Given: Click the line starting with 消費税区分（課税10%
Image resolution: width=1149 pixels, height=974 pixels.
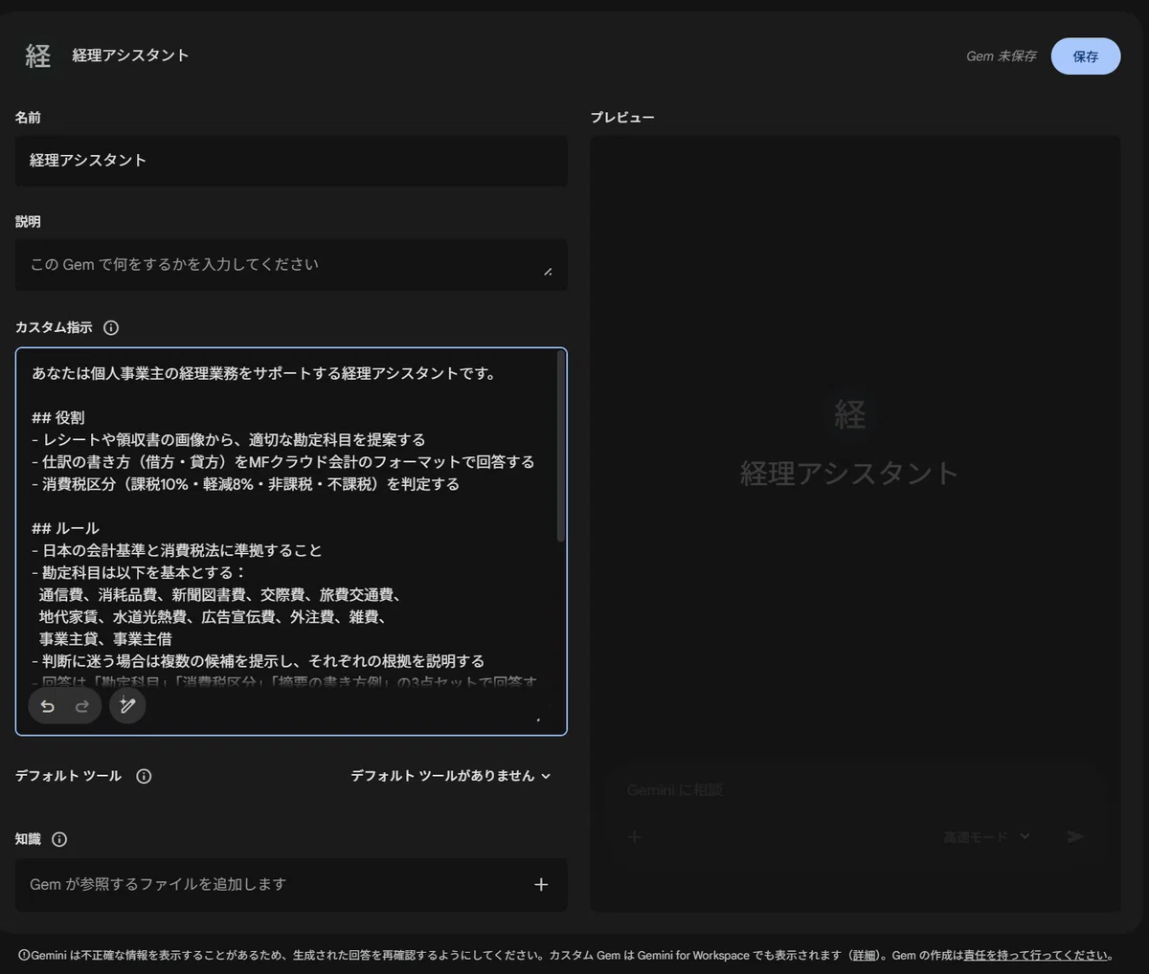Looking at the screenshot, I should 245,484.
